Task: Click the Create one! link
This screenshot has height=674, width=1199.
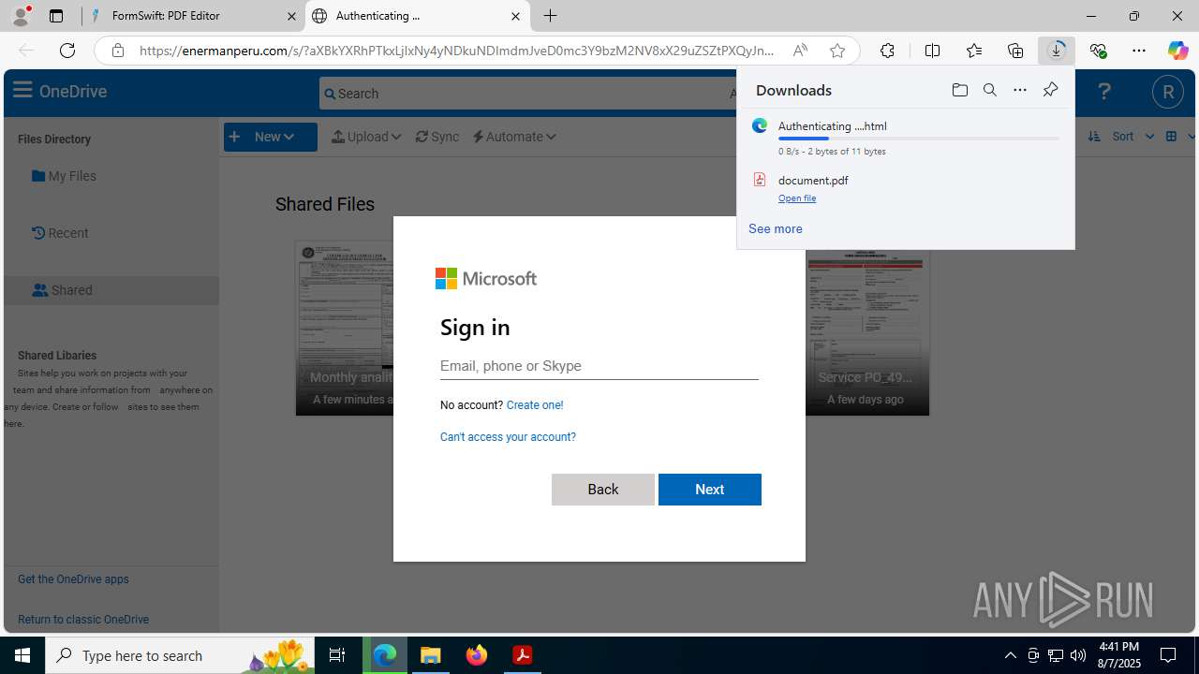Action: coord(535,405)
